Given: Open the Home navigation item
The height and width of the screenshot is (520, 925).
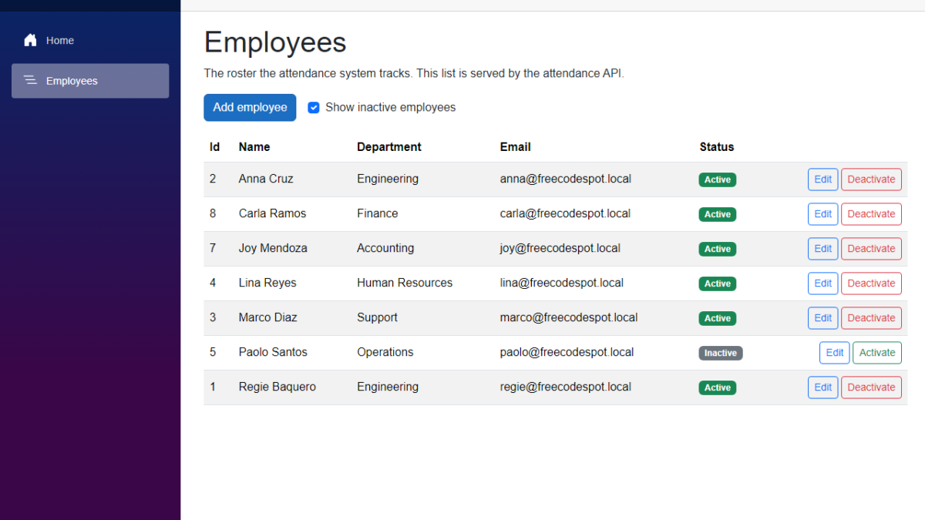Looking at the screenshot, I should tap(90, 40).
